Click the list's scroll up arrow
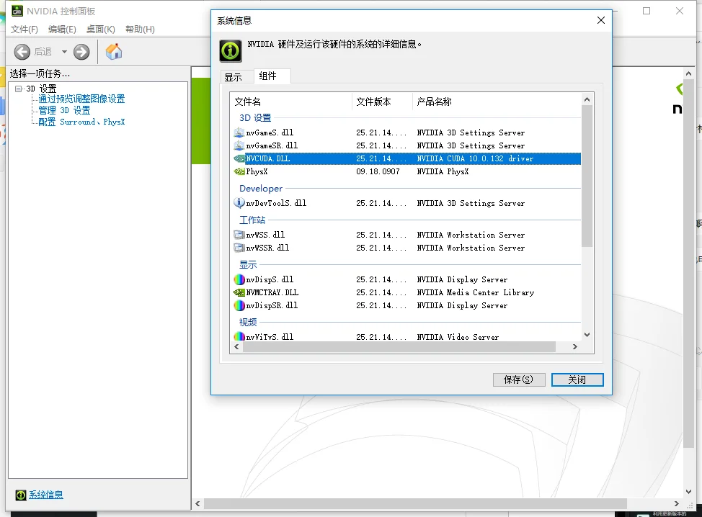 [587, 99]
